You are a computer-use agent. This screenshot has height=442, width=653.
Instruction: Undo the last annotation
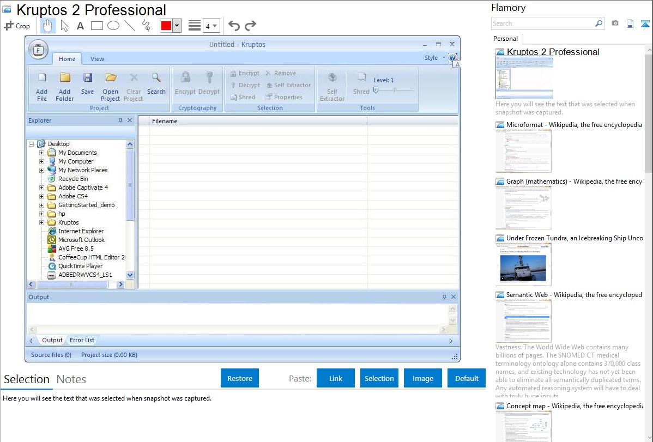click(x=234, y=26)
